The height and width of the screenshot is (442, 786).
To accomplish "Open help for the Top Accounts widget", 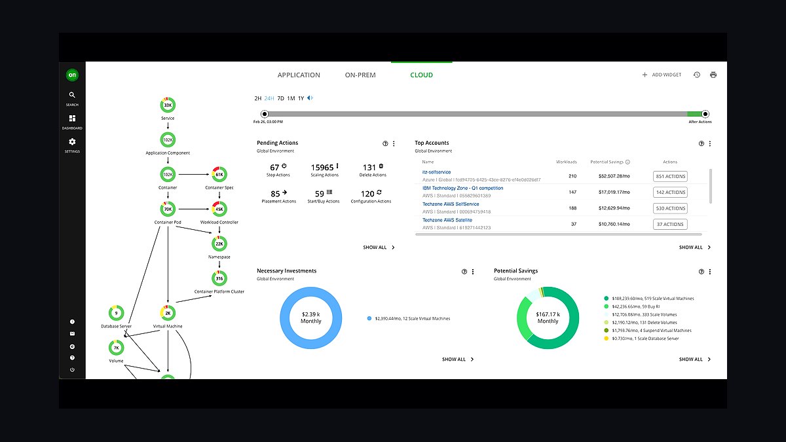I will coord(702,143).
